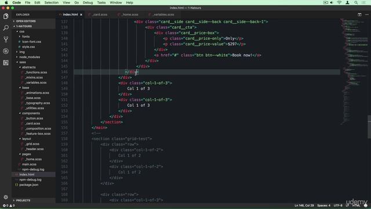The image size is (371, 209).
Task: Collapse the css folder
Action: click(x=34, y=31)
